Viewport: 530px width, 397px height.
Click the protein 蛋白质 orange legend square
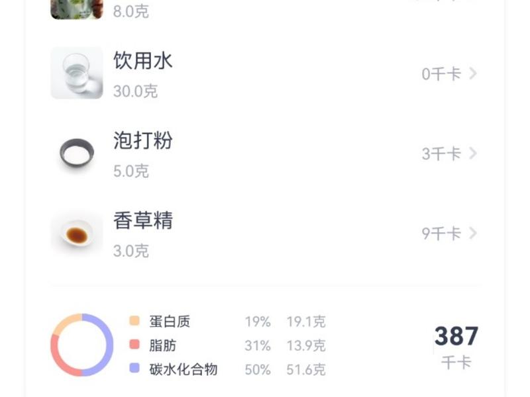pyautogui.click(x=134, y=319)
